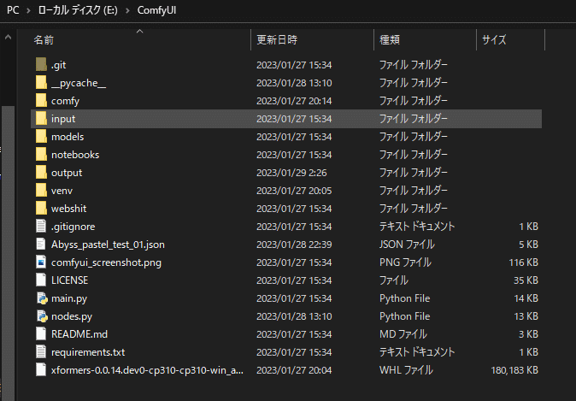Click the notebooks folder icon
The width and height of the screenshot is (576, 401).
pyautogui.click(x=41, y=155)
